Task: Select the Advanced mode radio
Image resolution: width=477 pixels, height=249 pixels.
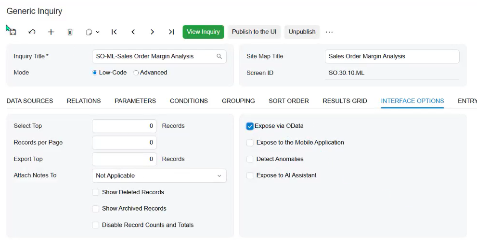Action: coord(136,73)
